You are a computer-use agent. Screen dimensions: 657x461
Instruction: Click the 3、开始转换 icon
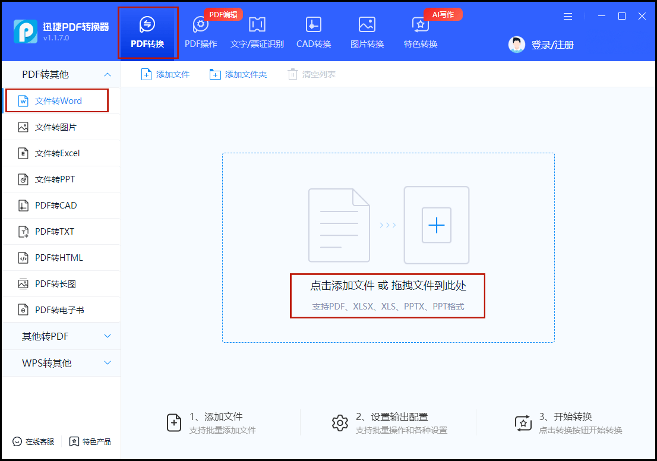[x=523, y=424]
